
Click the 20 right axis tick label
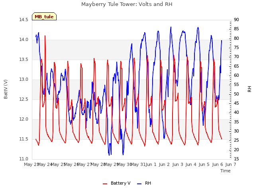(236, 150)
